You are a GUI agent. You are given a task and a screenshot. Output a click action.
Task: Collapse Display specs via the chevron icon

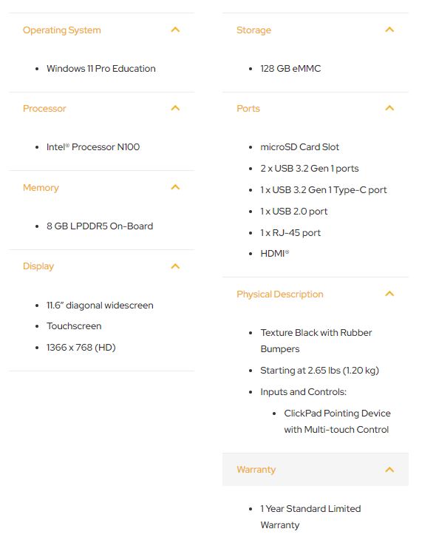(x=175, y=266)
